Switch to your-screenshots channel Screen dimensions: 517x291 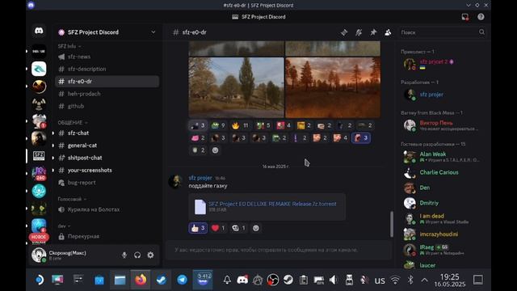pos(107,171)
